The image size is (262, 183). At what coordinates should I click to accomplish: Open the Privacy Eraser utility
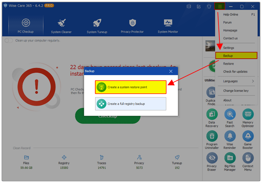click(x=212, y=162)
